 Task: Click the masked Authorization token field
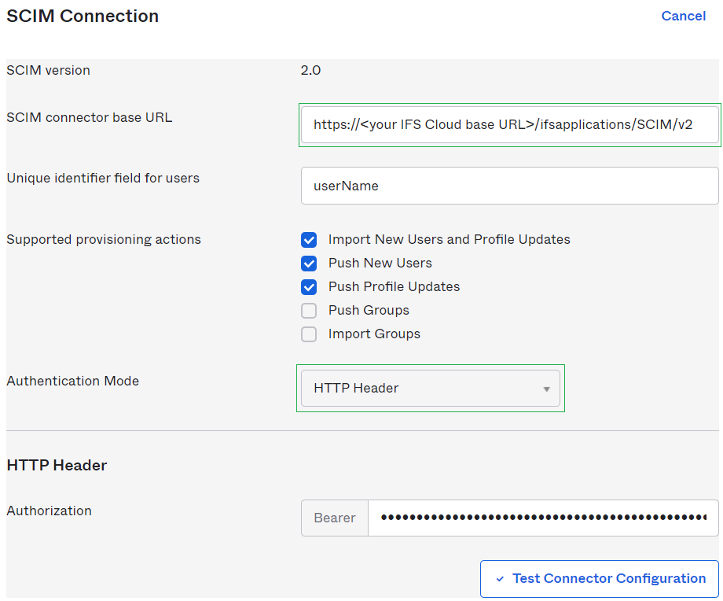point(542,518)
